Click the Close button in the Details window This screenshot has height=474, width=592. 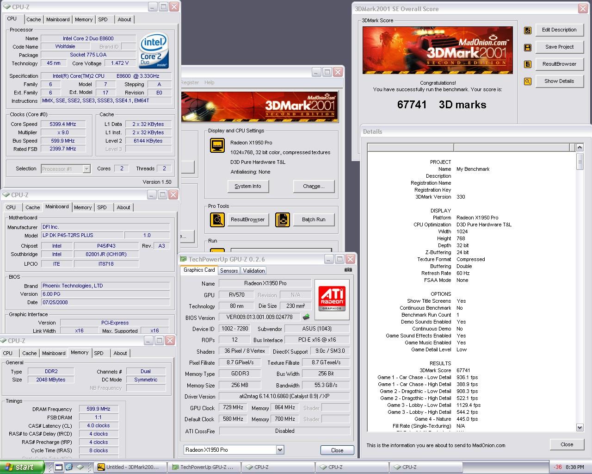pos(567,444)
